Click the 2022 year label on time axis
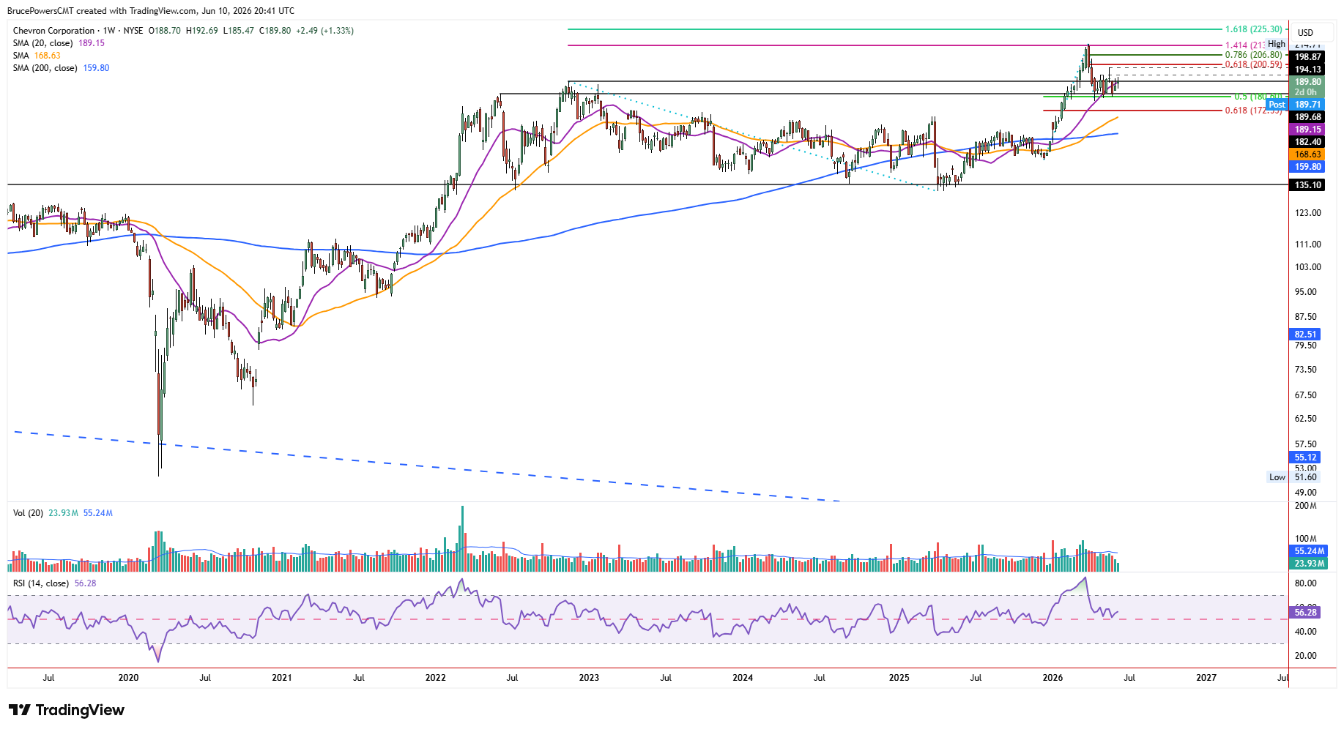This screenshot has height=732, width=1344. click(435, 678)
